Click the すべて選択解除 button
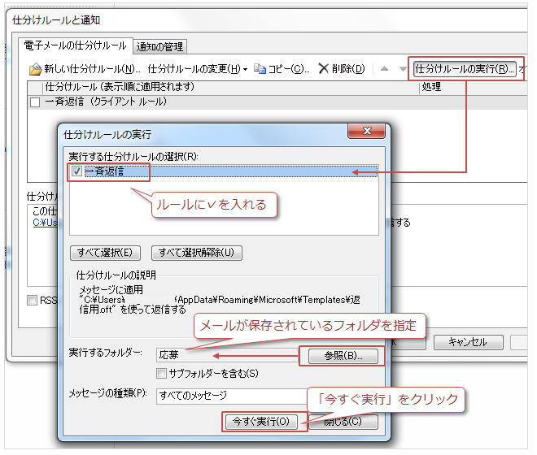The width and height of the screenshot is (537, 455). (196, 253)
